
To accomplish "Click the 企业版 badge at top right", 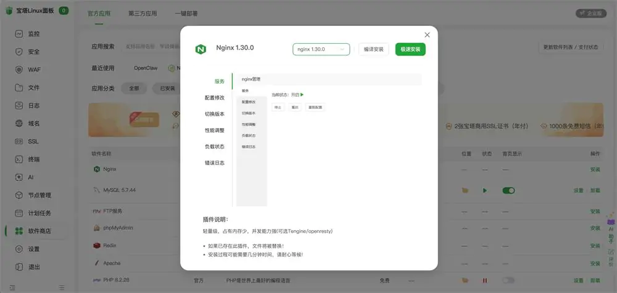I will pos(591,14).
